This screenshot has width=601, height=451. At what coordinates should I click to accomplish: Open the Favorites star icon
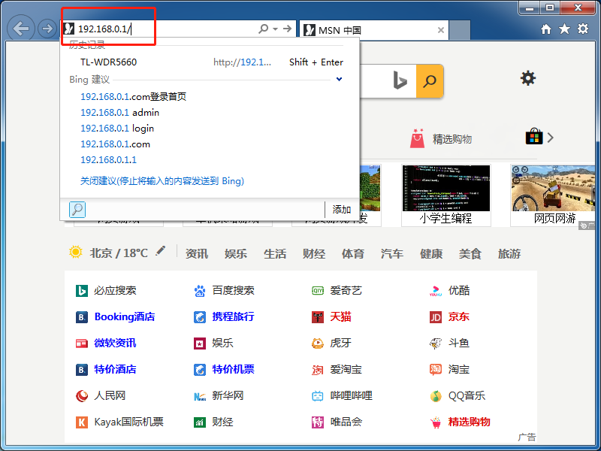(x=564, y=29)
